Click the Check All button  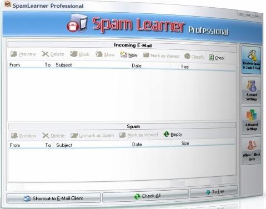pyautogui.click(x=145, y=196)
